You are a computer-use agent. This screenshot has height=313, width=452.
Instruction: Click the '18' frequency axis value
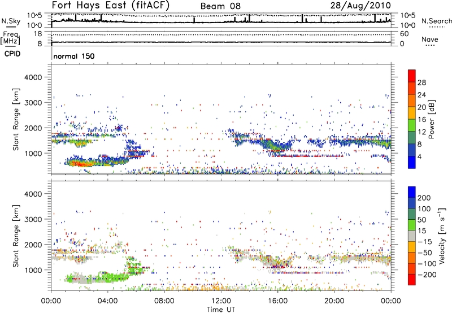pyautogui.click(x=38, y=34)
